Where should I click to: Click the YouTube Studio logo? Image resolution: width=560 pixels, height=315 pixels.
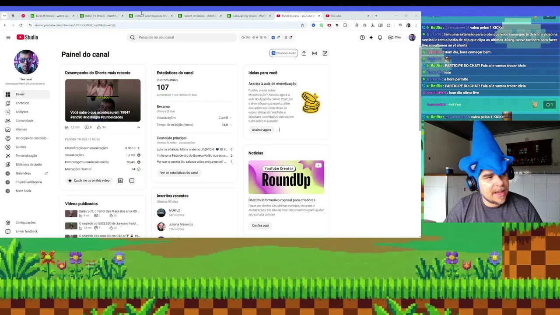tap(28, 37)
